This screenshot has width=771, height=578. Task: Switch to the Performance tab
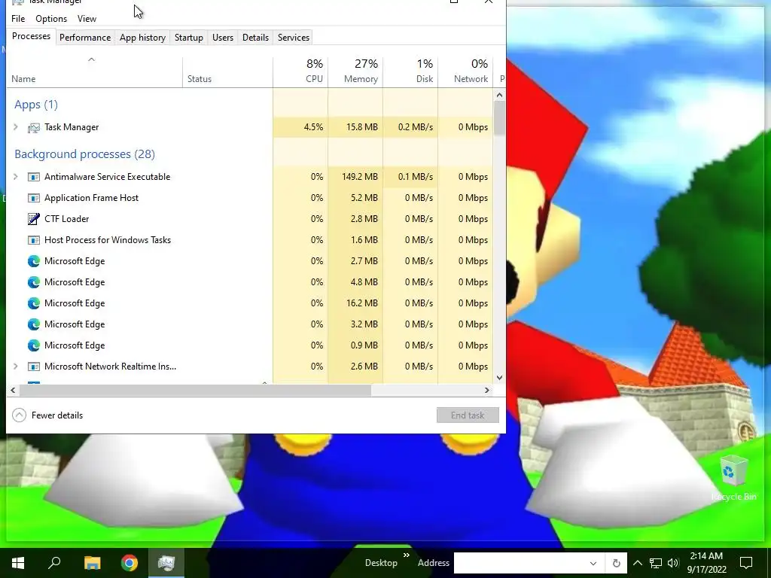coord(85,38)
